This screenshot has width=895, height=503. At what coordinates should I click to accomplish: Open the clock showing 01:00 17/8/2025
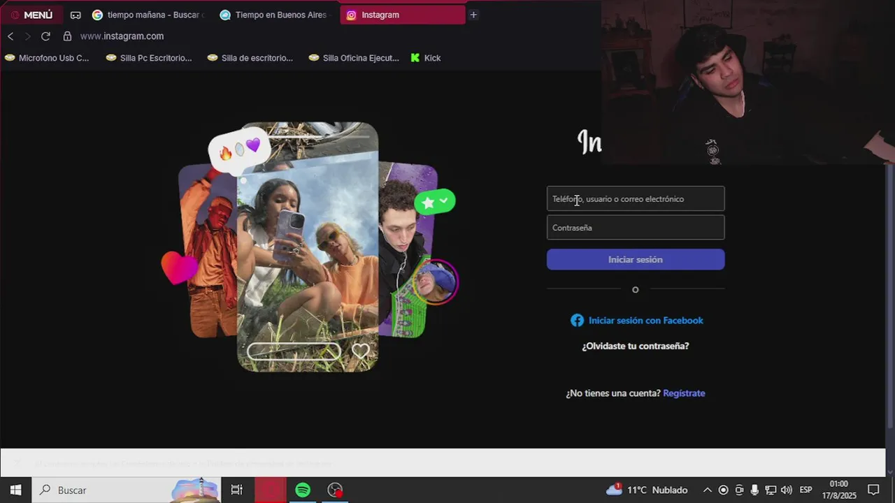point(839,490)
